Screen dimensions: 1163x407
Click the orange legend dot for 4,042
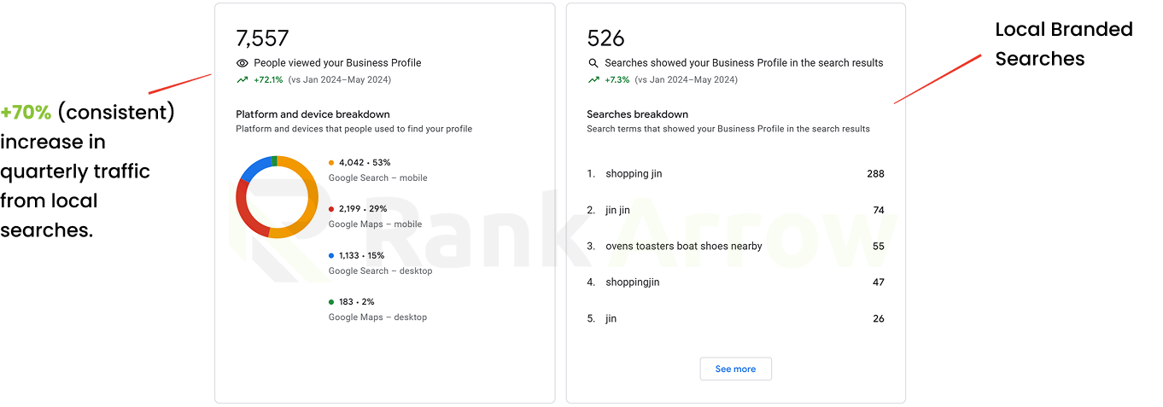pos(331,162)
